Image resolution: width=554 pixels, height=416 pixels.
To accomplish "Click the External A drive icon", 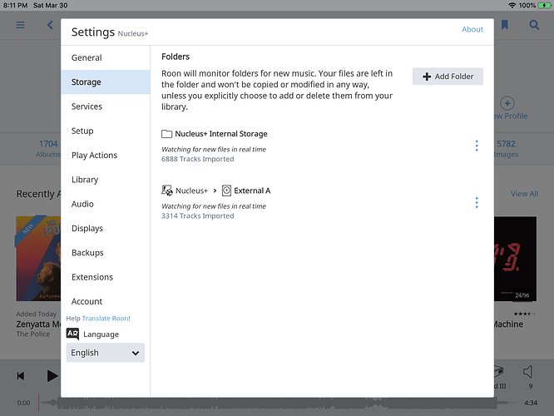I will [226, 191].
